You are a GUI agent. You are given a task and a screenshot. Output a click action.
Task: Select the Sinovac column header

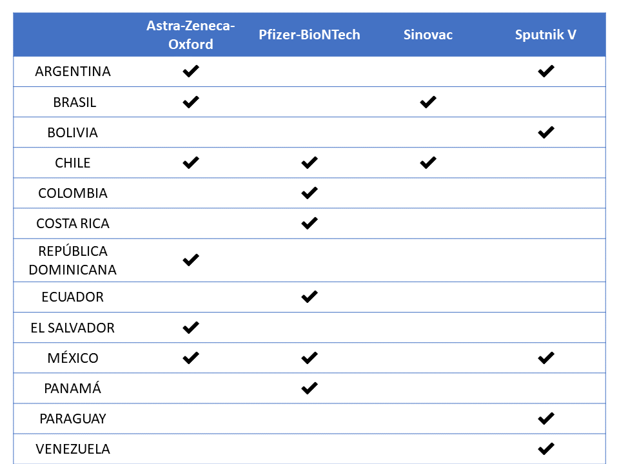428,35
